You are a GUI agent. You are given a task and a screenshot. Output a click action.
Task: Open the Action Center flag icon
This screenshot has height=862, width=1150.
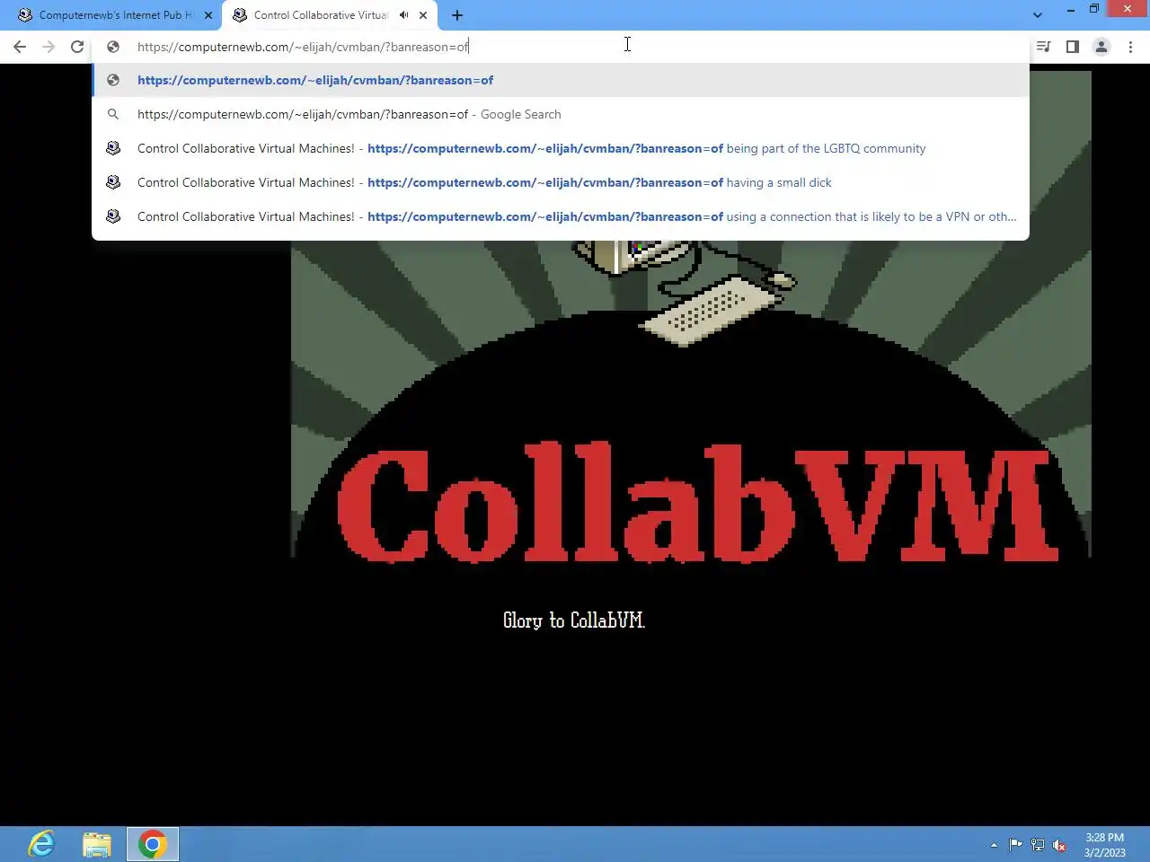point(1015,845)
